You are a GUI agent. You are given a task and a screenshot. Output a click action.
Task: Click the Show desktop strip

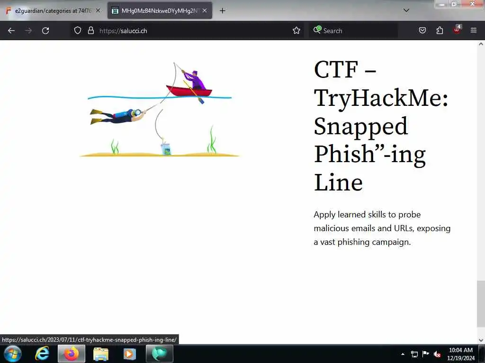[482, 354]
